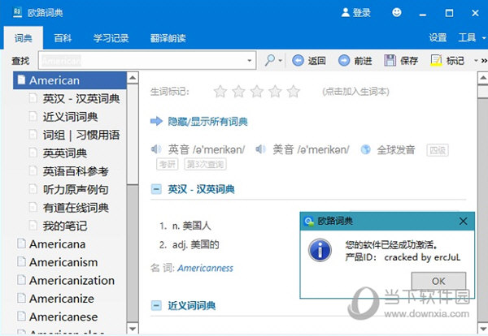This screenshot has height=336, width=488.
Task: Rate the word with the first star
Action: tap(220, 91)
